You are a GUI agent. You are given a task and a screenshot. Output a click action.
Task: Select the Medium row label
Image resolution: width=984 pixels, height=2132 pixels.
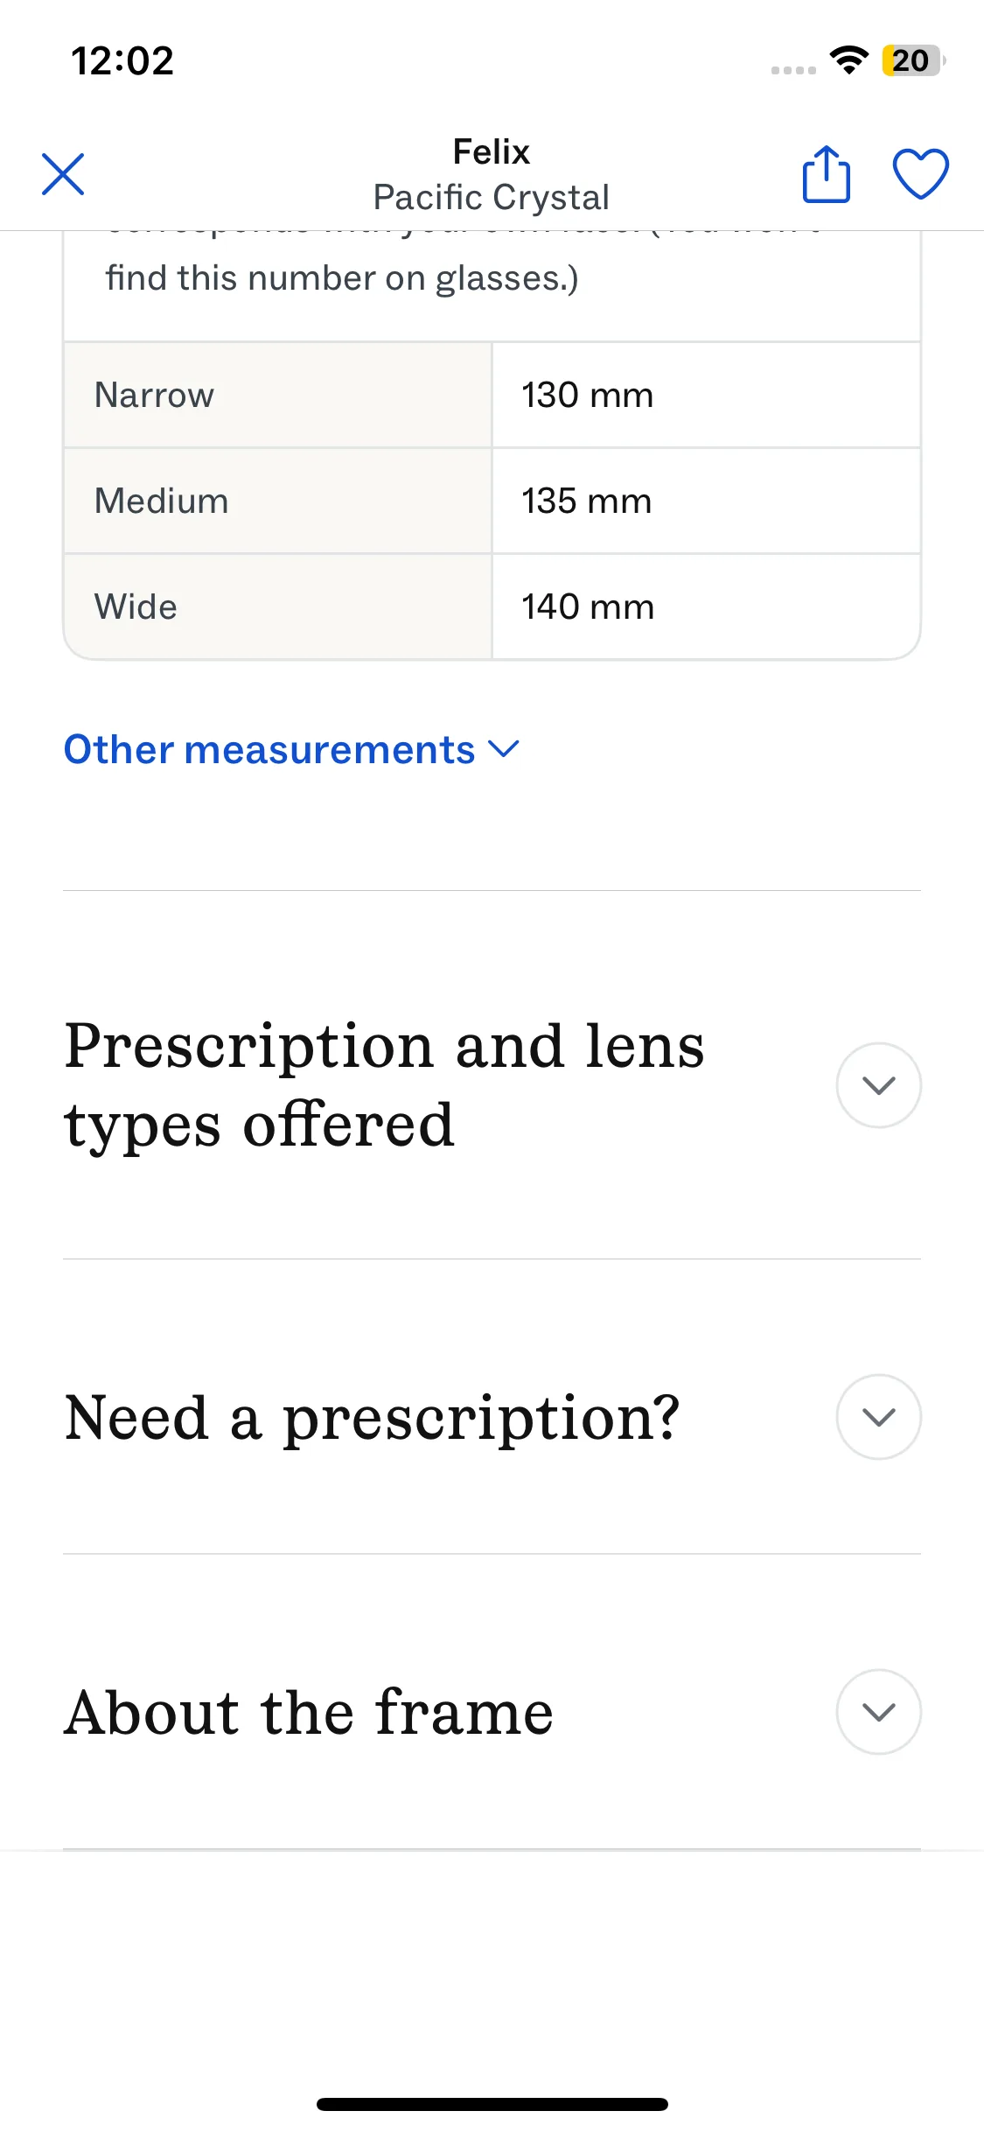[161, 501]
